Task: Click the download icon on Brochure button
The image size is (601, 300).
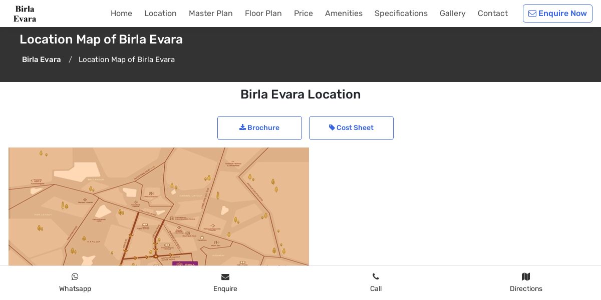Action: point(242,127)
